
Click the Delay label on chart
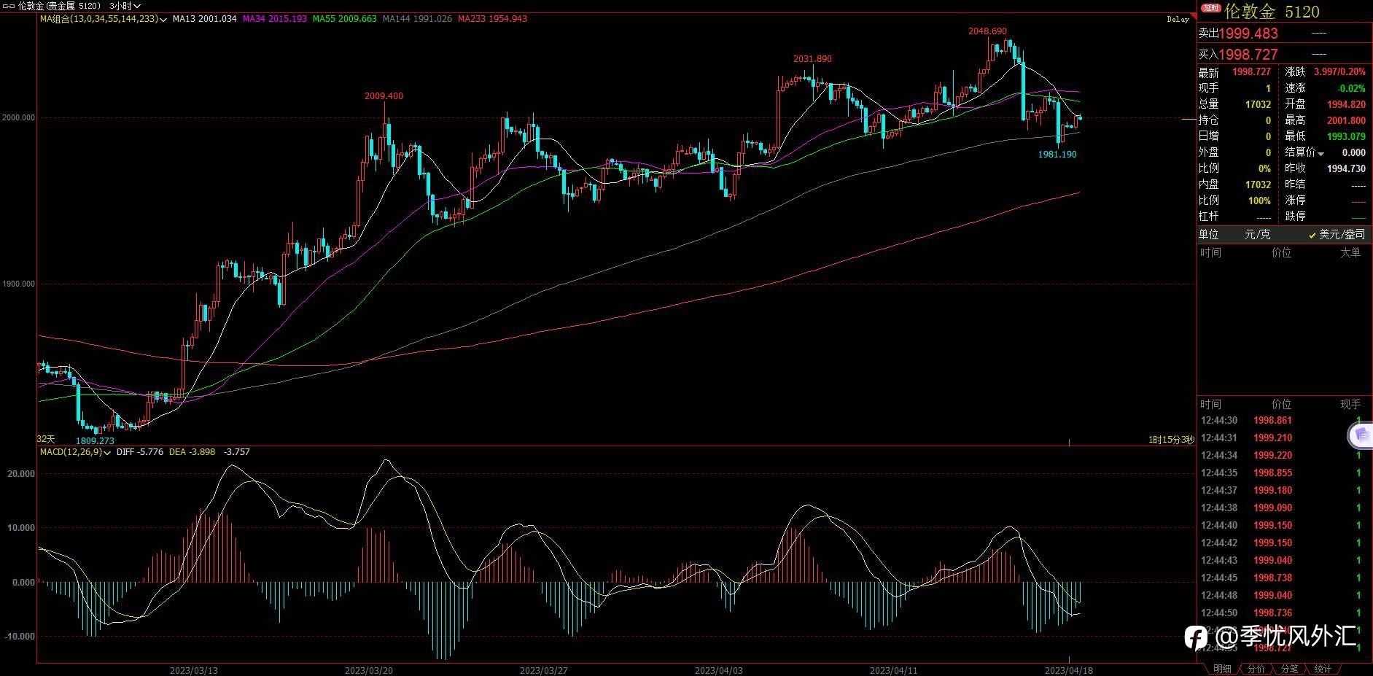click(x=1178, y=20)
